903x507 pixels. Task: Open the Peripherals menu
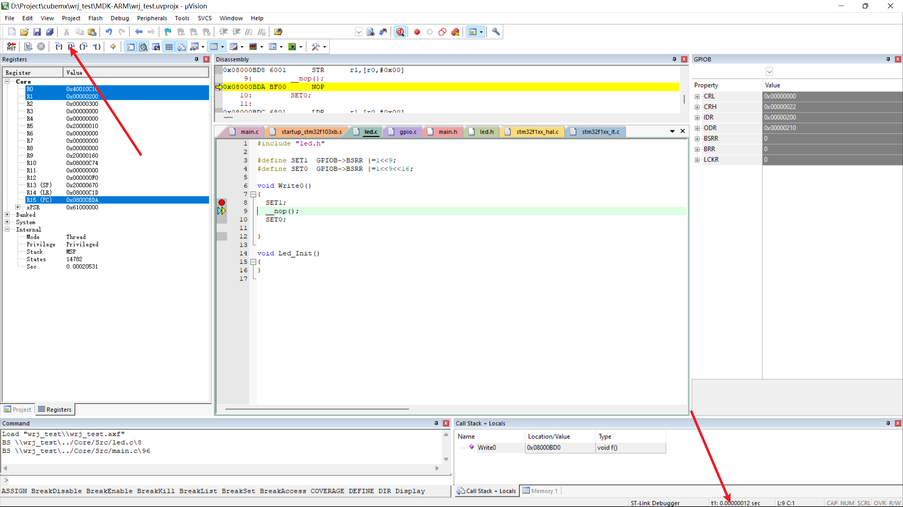coord(152,18)
